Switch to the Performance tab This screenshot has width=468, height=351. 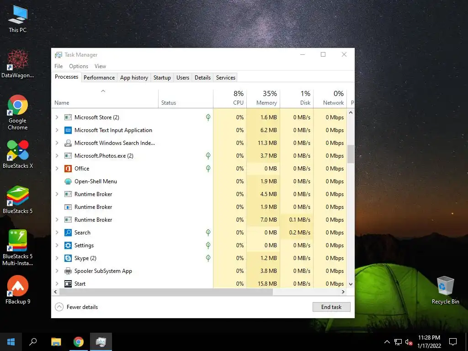[x=99, y=78]
